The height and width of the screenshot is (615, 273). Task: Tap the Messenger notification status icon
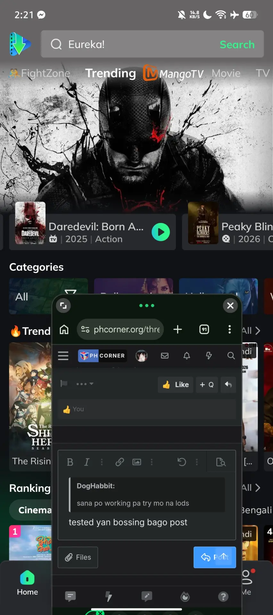[x=41, y=15]
